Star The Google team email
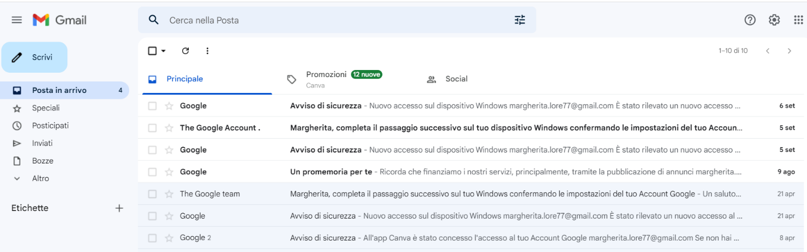807x252 pixels. click(169, 194)
